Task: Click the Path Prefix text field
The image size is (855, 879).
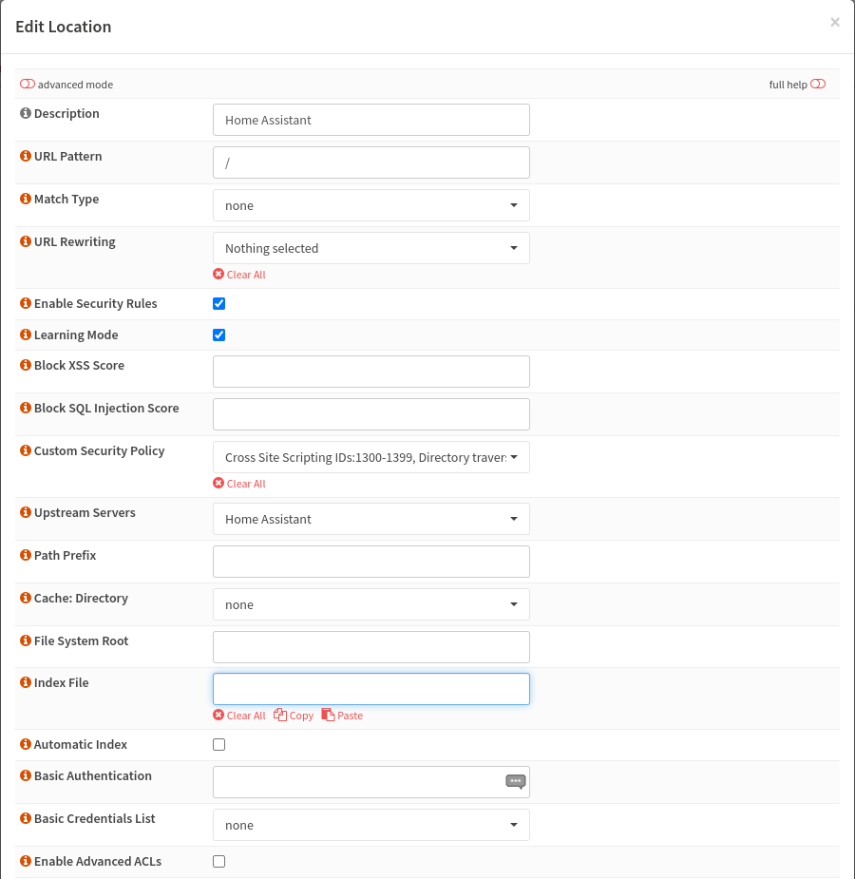Action: pyautogui.click(x=370, y=562)
